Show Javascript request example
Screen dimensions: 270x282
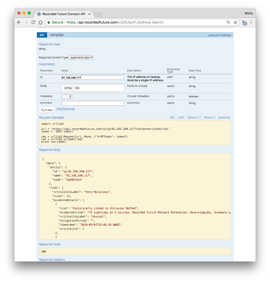(224, 118)
